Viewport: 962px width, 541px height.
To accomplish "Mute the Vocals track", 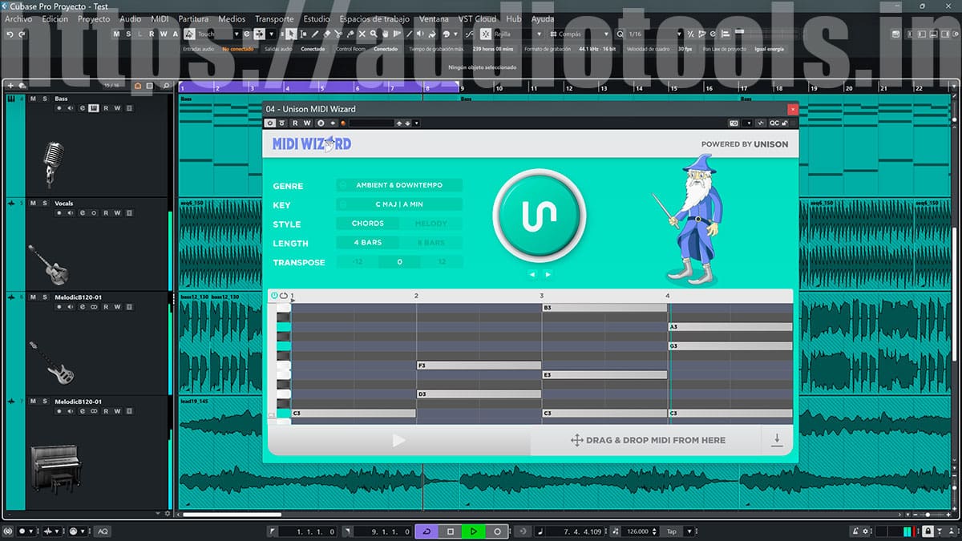I will [x=33, y=204].
